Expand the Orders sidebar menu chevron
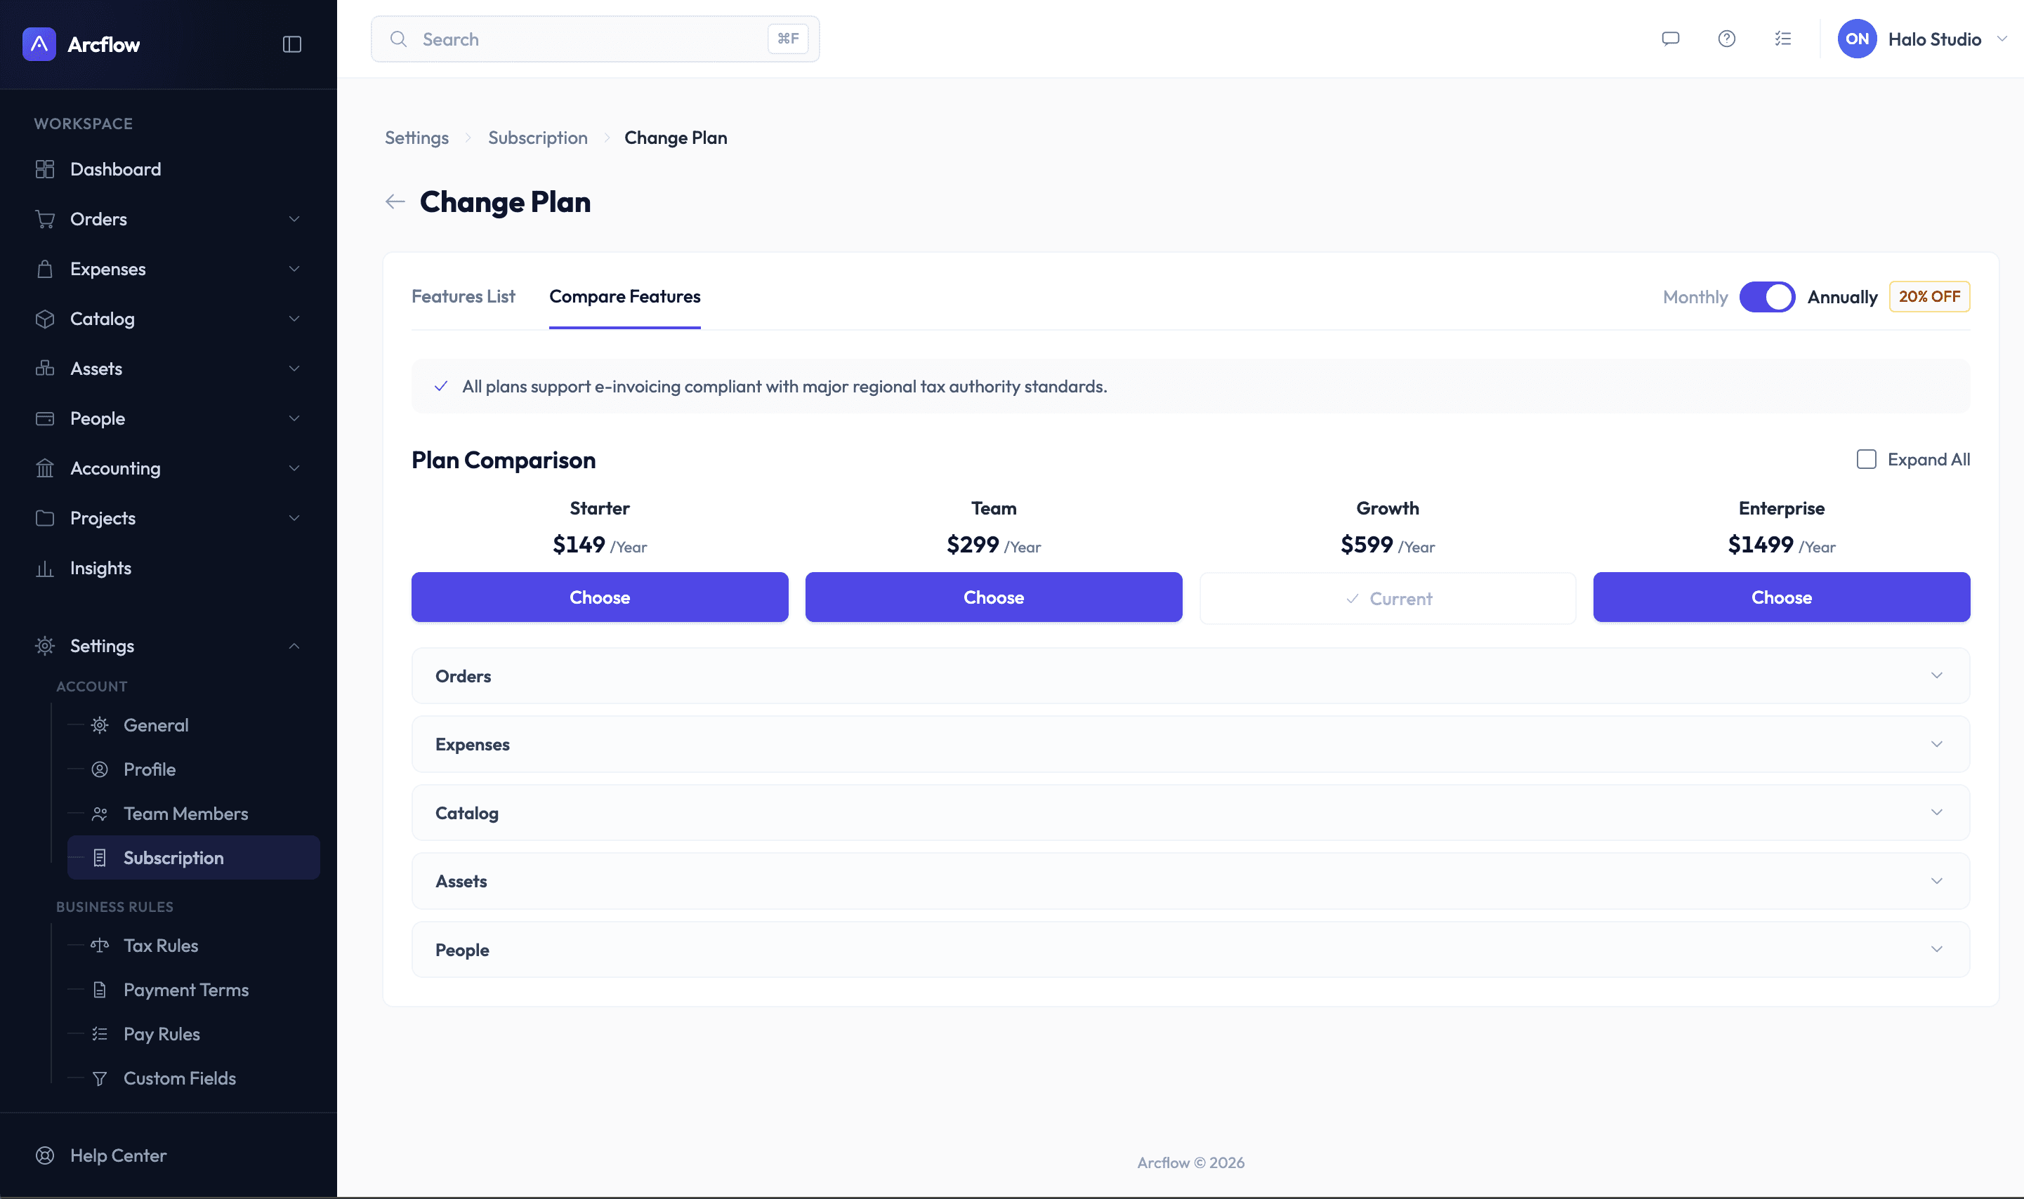The image size is (2024, 1199). (x=294, y=219)
